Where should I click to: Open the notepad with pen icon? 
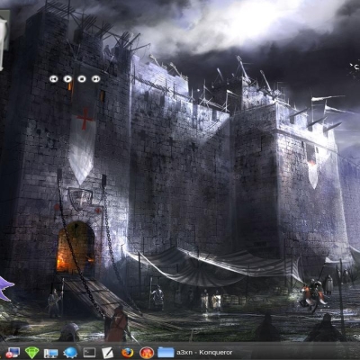[x=107, y=353]
